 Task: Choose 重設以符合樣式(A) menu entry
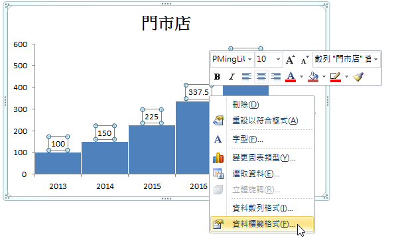262,121
